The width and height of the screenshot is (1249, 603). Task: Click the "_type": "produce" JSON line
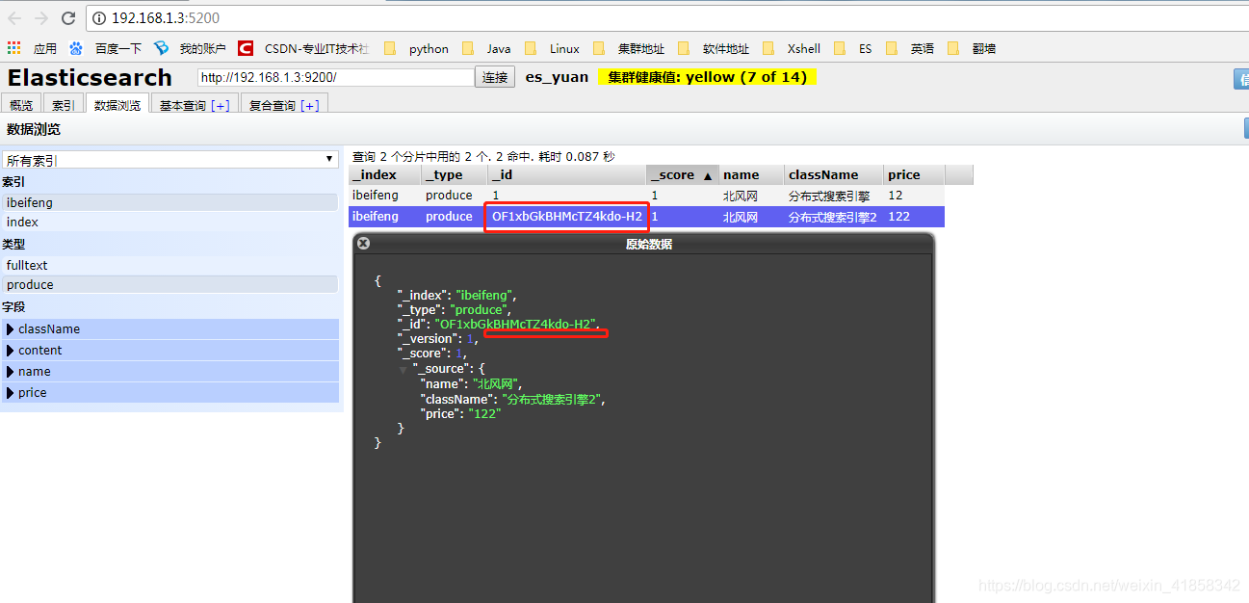coord(455,309)
